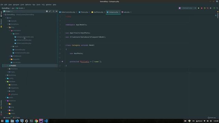Expand the Middleware folder
Viewport: 219px width, 123px height.
pos(10,56)
